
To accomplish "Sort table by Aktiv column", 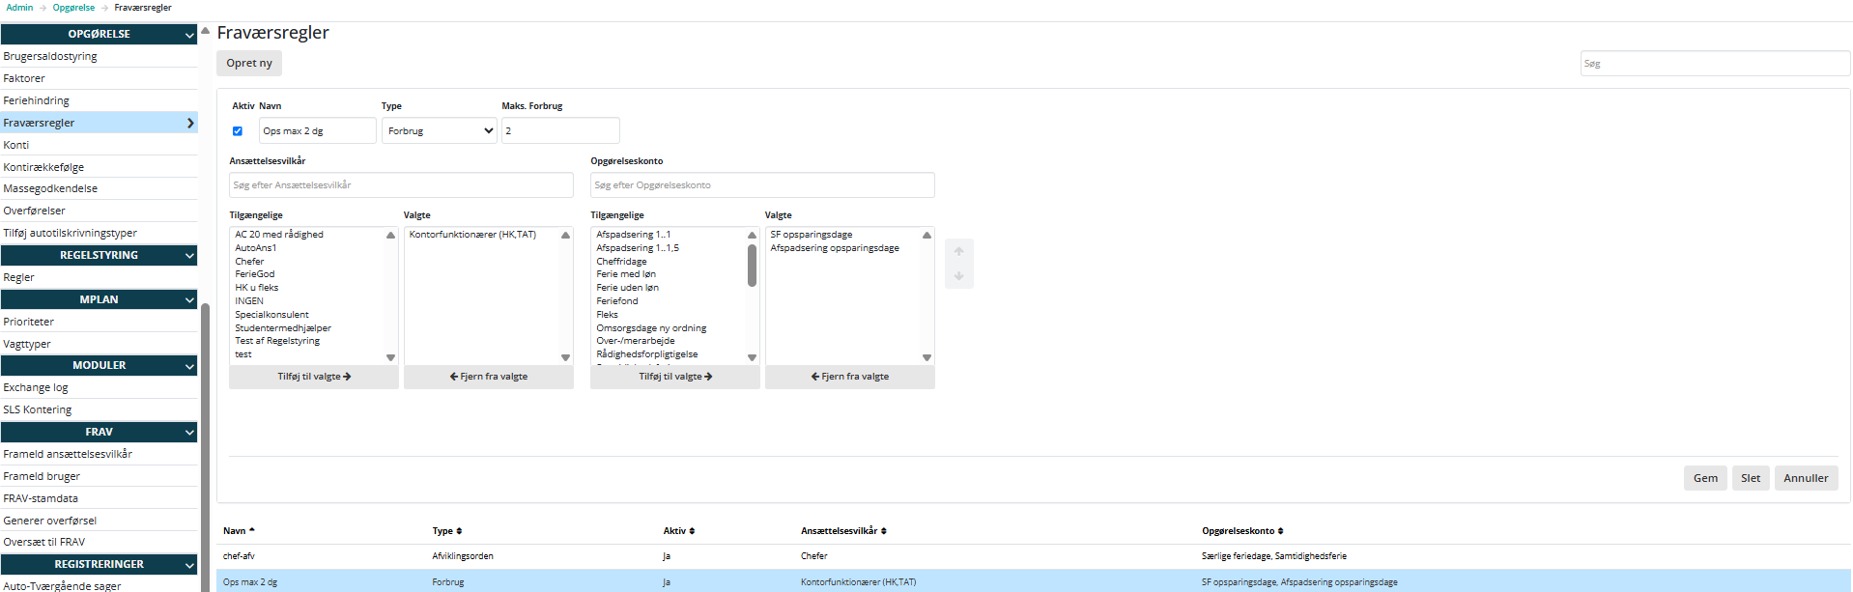I will (678, 531).
